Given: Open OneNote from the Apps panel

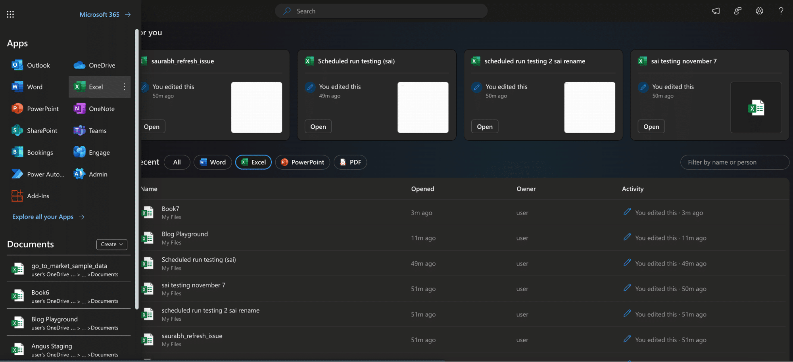Looking at the screenshot, I should point(94,109).
